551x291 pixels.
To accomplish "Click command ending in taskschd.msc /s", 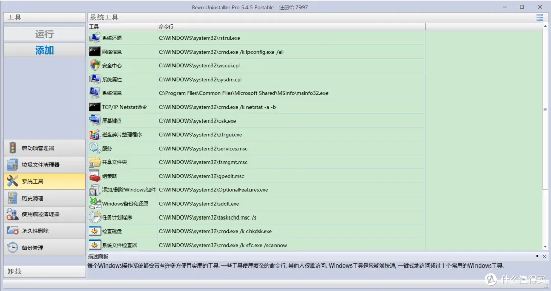I will pyautogui.click(x=207, y=217).
